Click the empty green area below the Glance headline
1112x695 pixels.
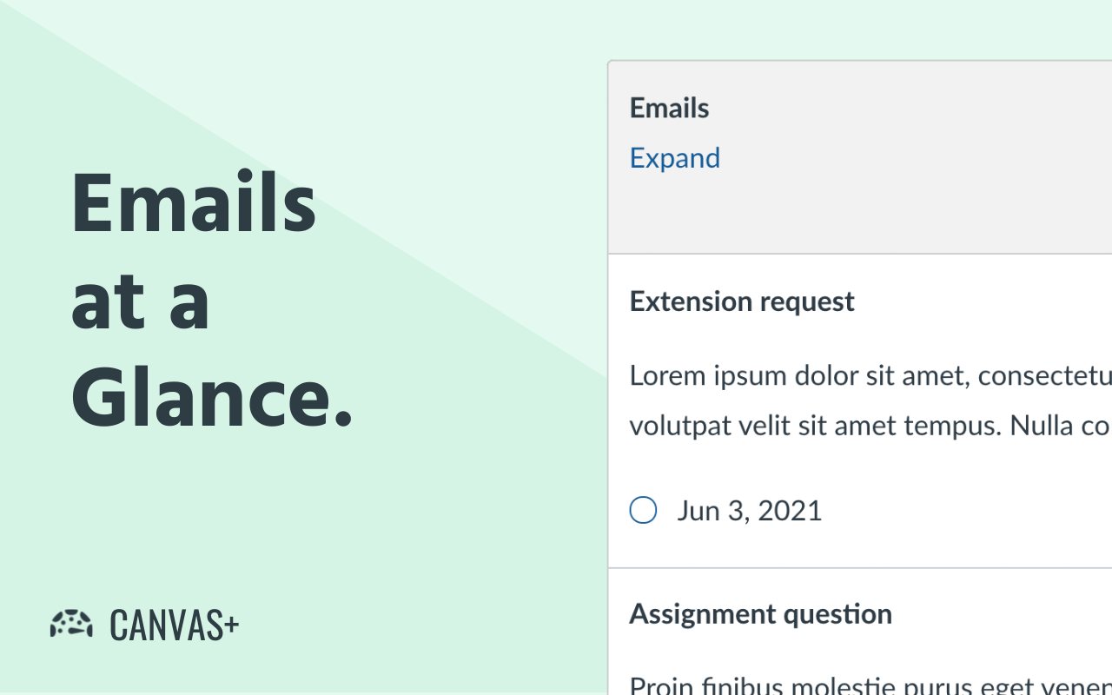(x=304, y=521)
